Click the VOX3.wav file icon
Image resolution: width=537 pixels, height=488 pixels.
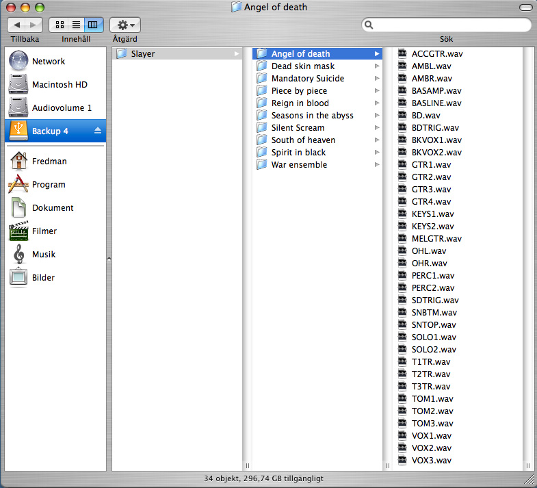tap(402, 460)
